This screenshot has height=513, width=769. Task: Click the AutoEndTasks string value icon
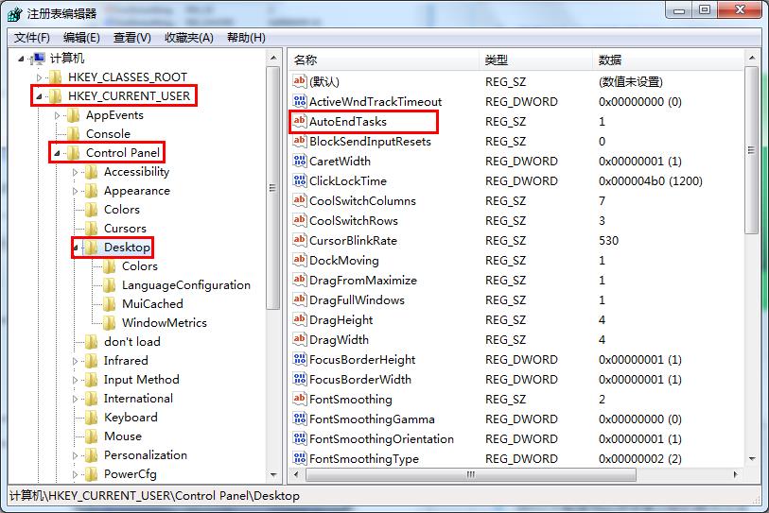300,122
